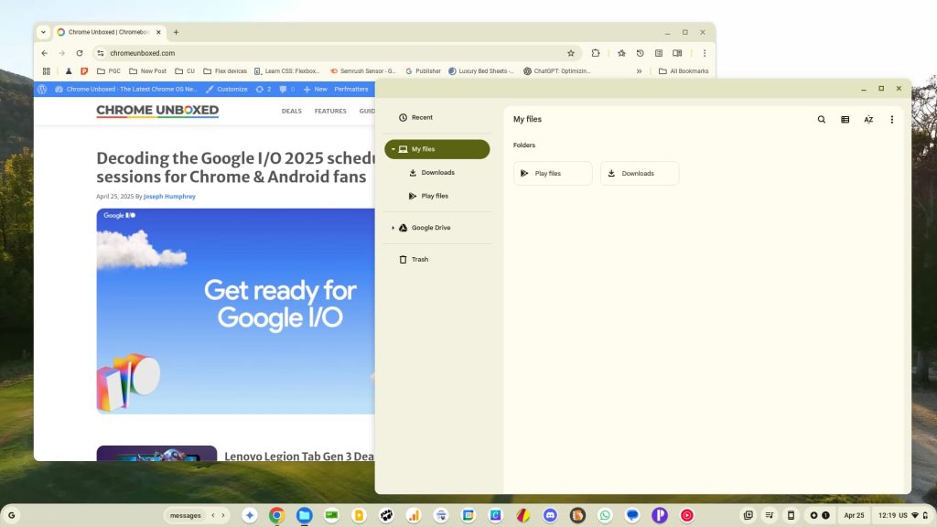Image resolution: width=937 pixels, height=527 pixels.
Task: Open Chrome three-dot menu
Action: [705, 53]
